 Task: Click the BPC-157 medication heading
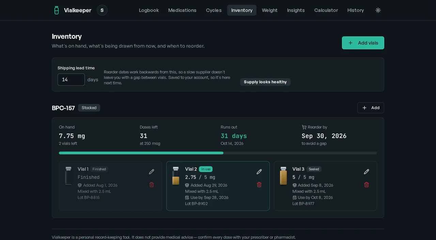[63, 108]
